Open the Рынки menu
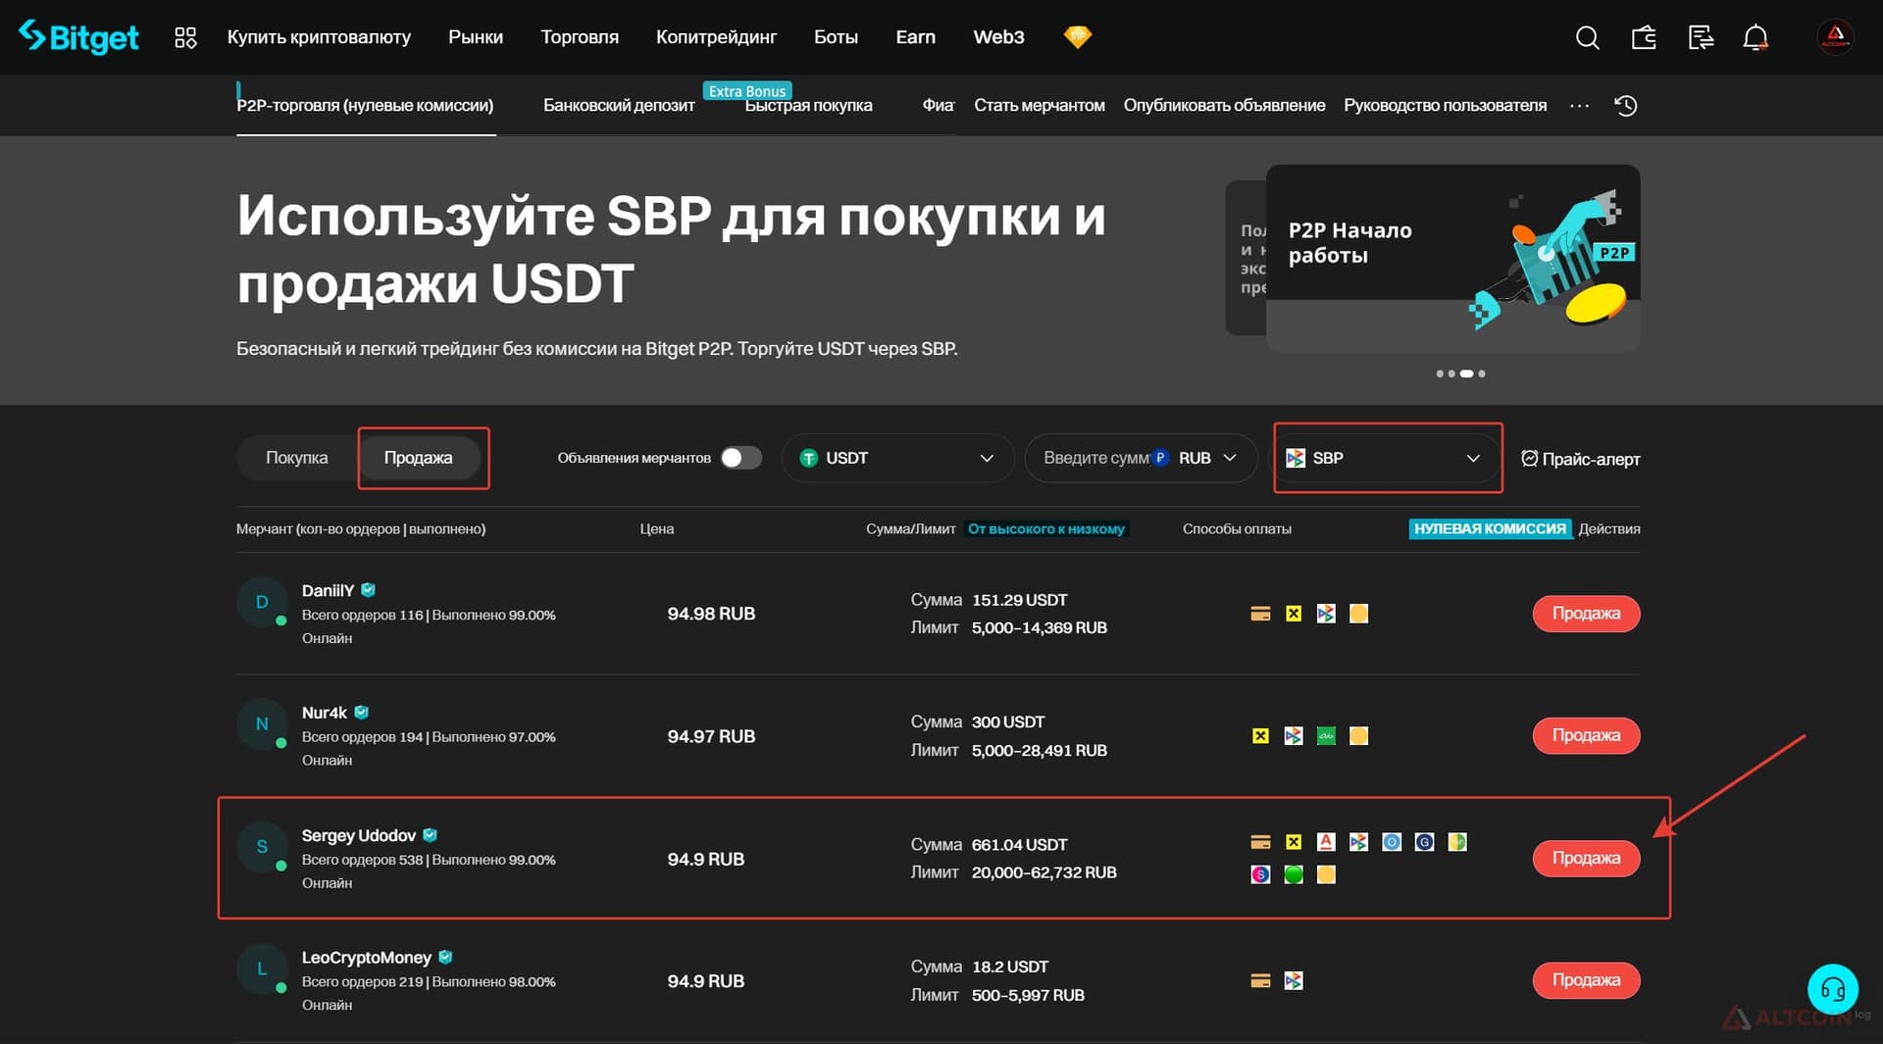 tap(476, 37)
